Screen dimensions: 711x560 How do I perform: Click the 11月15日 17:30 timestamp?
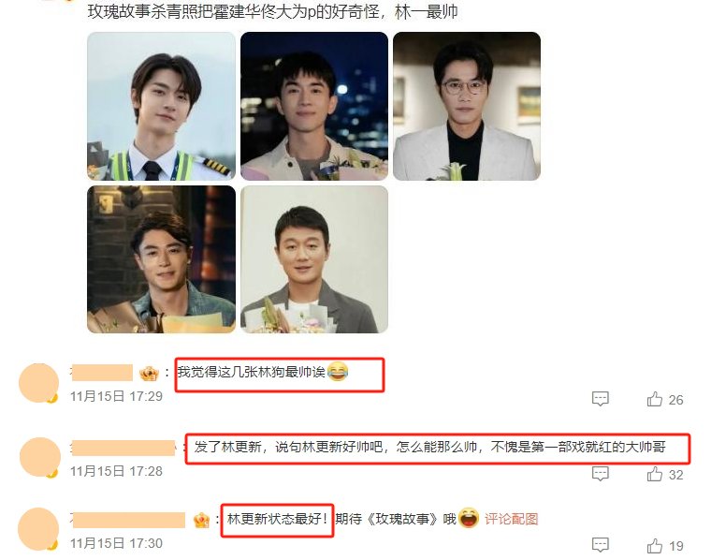point(116,543)
